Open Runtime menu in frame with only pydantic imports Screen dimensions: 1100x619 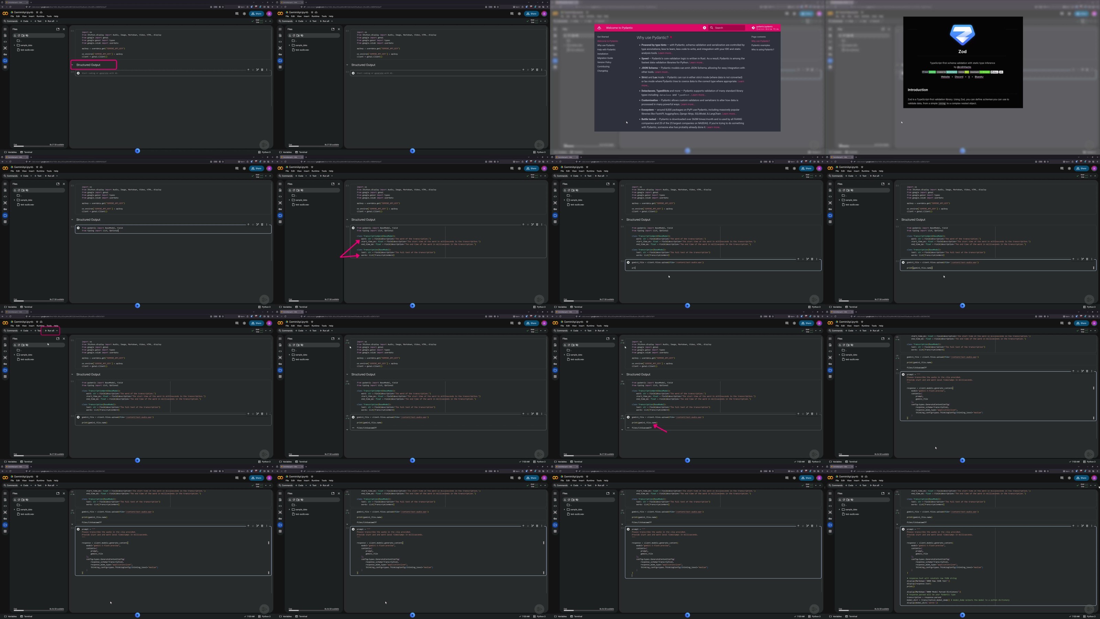tap(40, 171)
